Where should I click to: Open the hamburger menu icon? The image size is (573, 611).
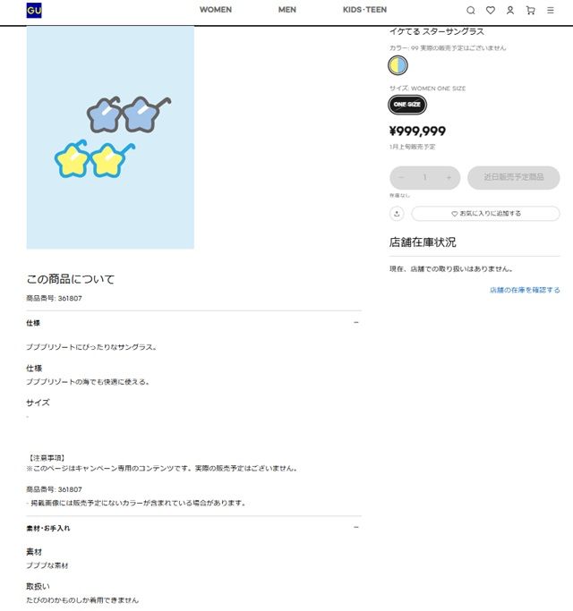tap(551, 11)
